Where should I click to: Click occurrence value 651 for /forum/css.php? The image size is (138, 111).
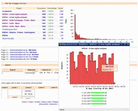pos(44,38)
